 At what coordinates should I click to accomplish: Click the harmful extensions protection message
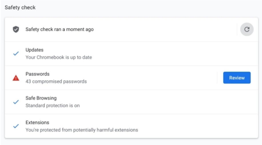pos(82,130)
